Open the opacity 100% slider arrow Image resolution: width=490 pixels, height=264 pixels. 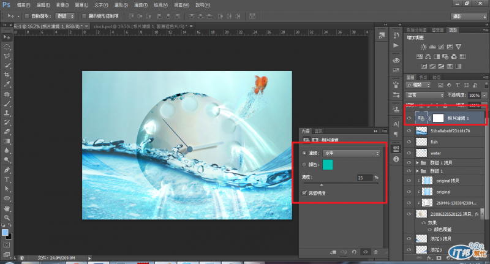pos(484,95)
